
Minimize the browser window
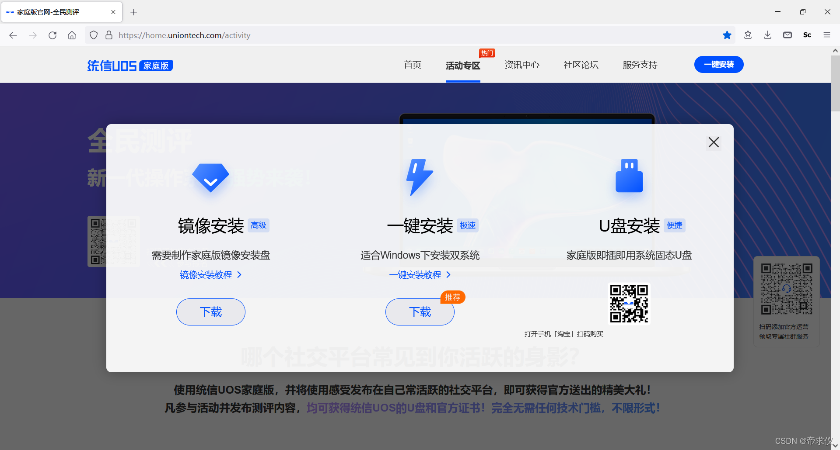point(778,12)
